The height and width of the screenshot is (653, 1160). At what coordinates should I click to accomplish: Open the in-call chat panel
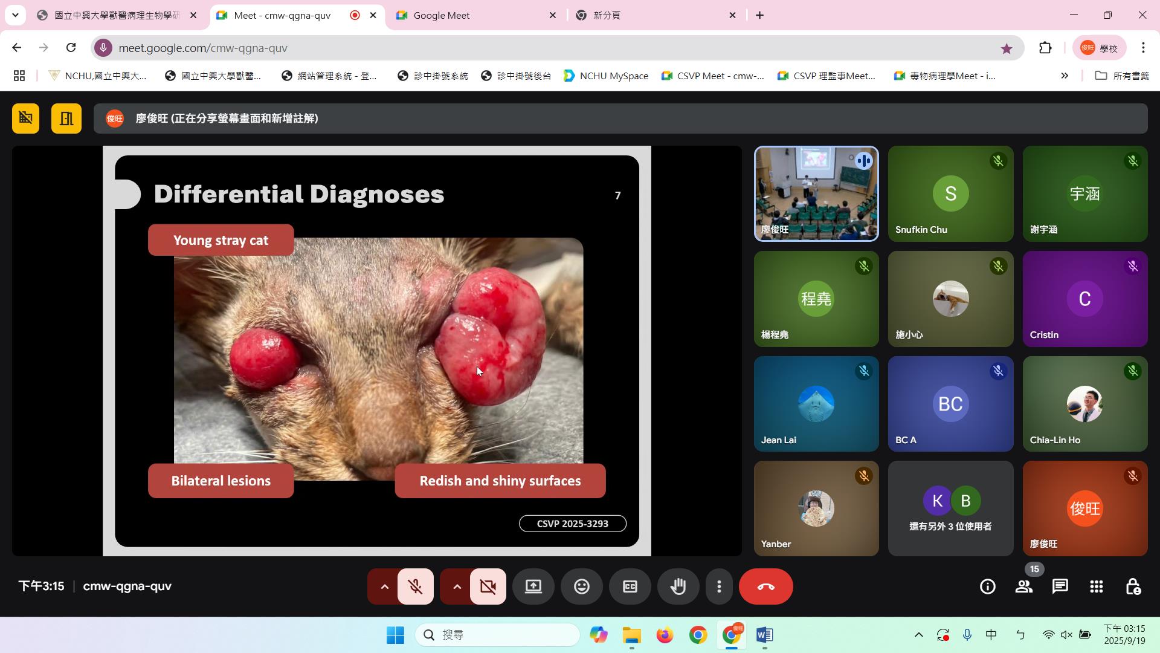[1060, 586]
